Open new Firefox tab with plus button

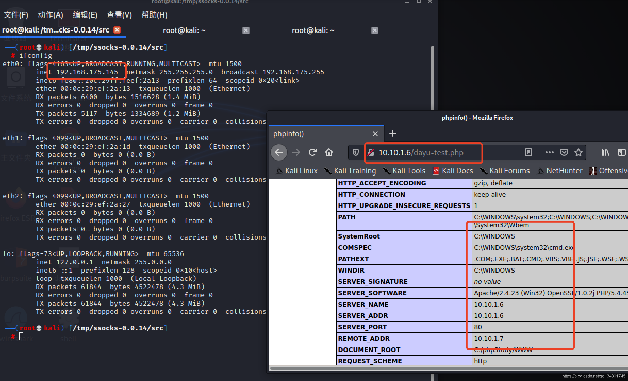pyautogui.click(x=393, y=133)
